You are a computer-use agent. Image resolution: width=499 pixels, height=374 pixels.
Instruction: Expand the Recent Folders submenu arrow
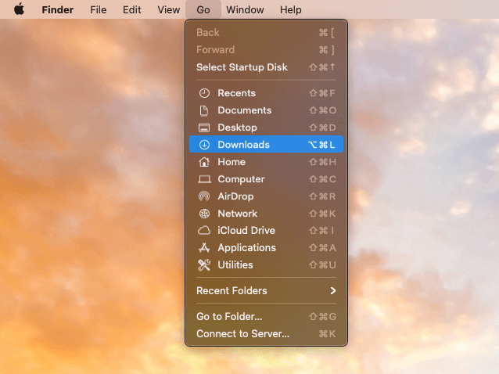[x=332, y=291]
